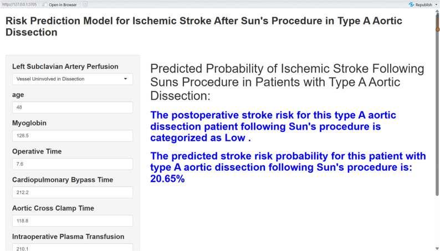Click the scrollbar down arrow at the bottom
The image size is (440, 251).
(437, 248)
